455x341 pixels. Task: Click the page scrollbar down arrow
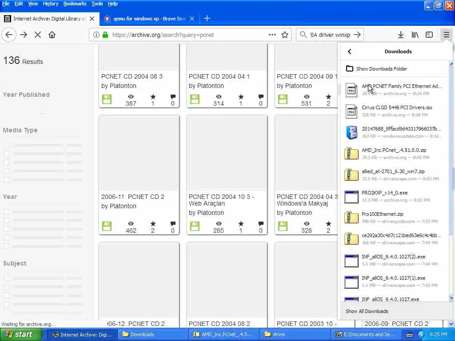pyautogui.click(x=451, y=324)
